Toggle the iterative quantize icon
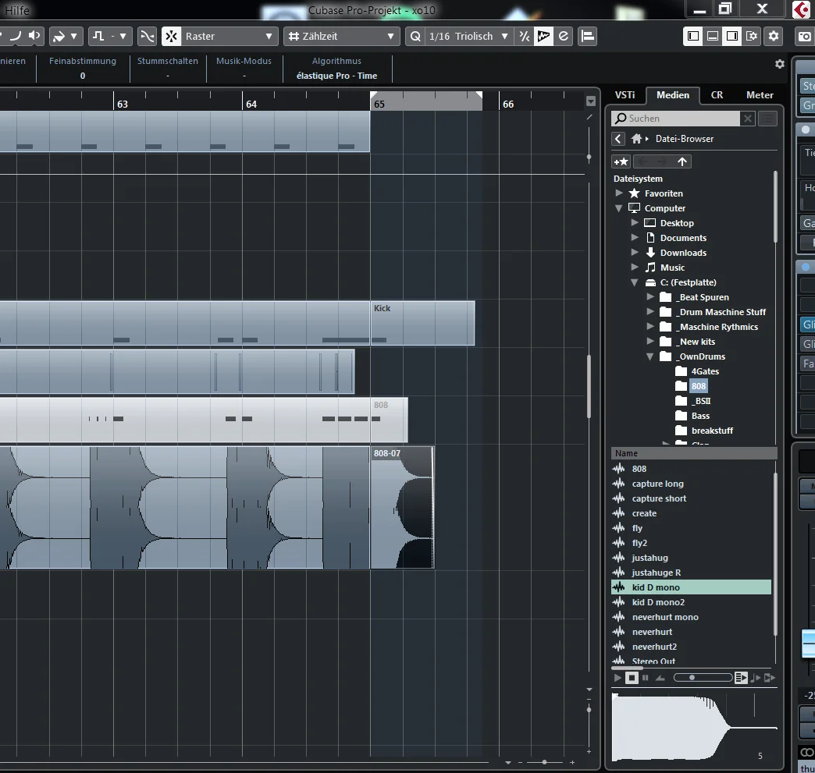 [525, 37]
